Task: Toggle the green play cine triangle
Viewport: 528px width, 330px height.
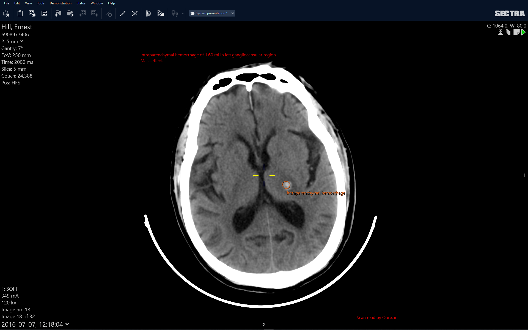Action: pos(523,32)
